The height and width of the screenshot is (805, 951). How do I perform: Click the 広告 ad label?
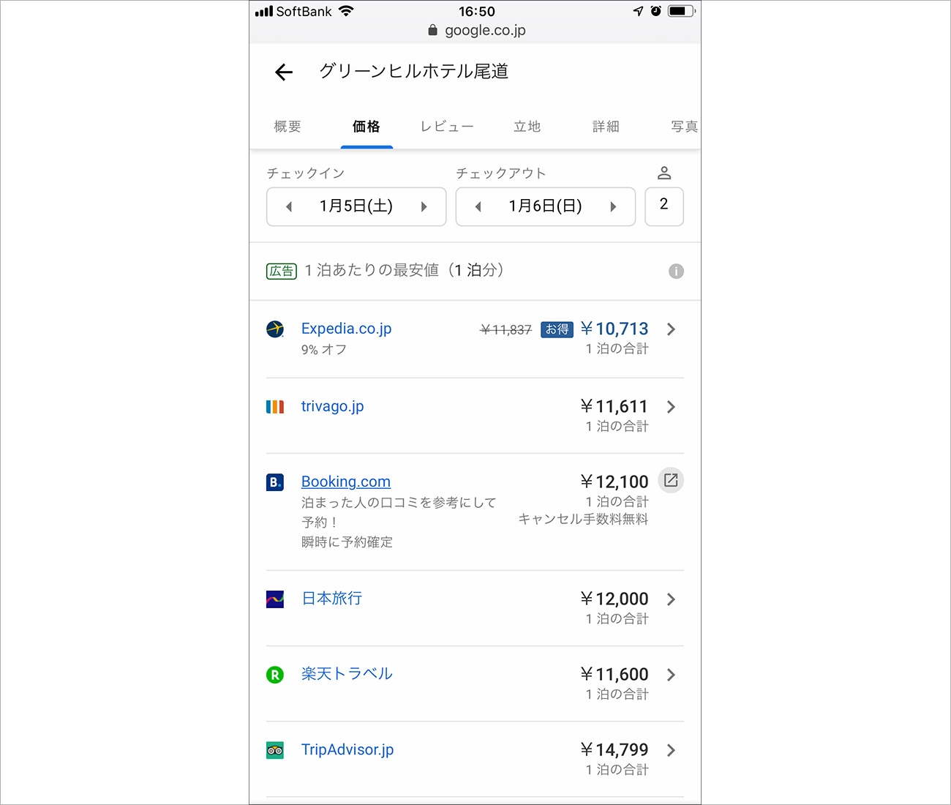tap(282, 272)
